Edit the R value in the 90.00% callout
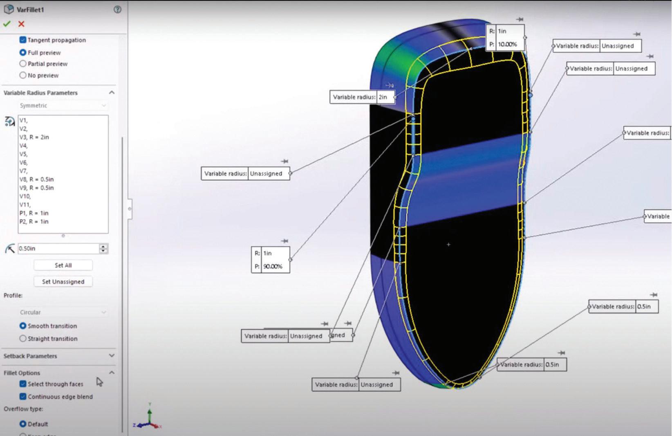The height and width of the screenshot is (436, 672). pos(276,253)
